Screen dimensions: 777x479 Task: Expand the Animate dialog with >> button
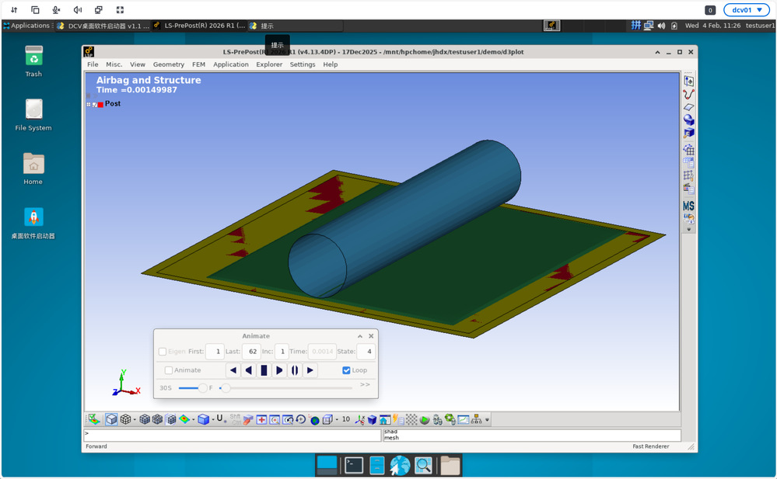(x=365, y=384)
